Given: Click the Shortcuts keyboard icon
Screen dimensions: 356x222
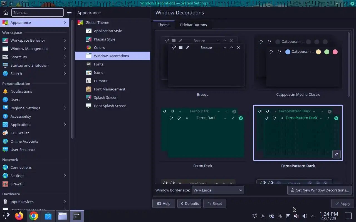Looking at the screenshot, I should click(x=5, y=57).
